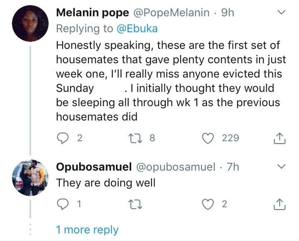Click the @PopeMelanin handle
This screenshot has height=241, width=299.
[x=171, y=13]
